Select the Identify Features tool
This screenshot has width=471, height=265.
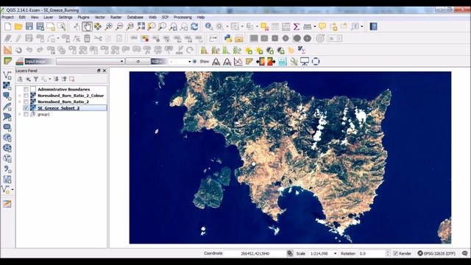click(209, 26)
